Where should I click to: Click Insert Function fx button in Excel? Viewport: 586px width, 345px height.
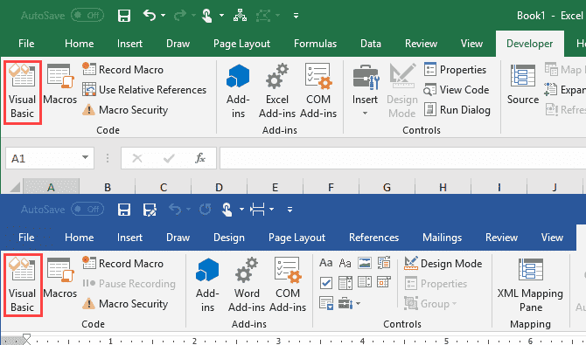point(200,158)
